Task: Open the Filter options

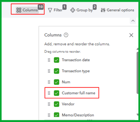Action: tap(55, 10)
